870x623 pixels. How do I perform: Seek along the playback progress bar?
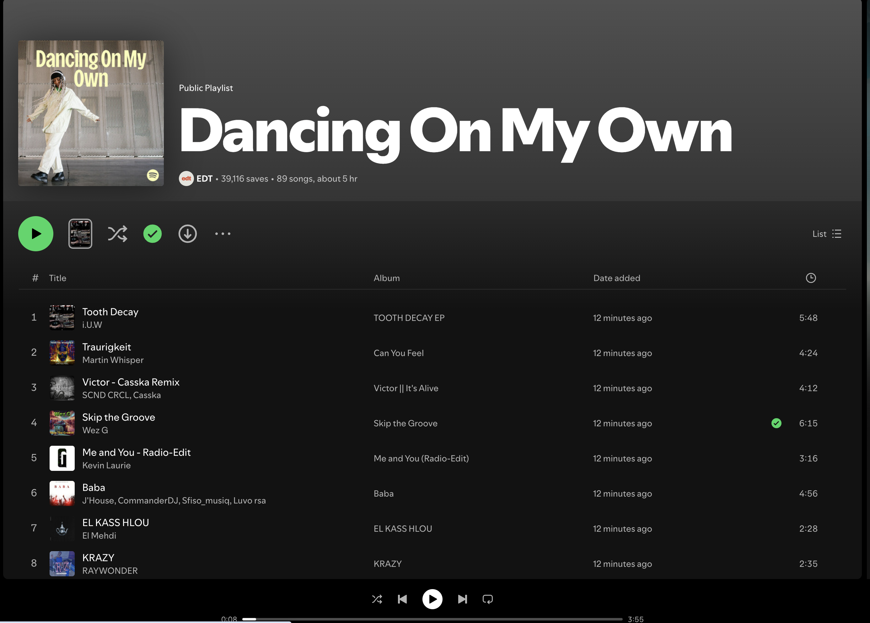click(x=432, y=619)
